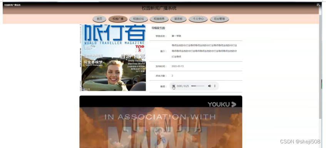Click the audio time 0:00 / 0:25
This screenshot has height=148, width=326.
183,86
